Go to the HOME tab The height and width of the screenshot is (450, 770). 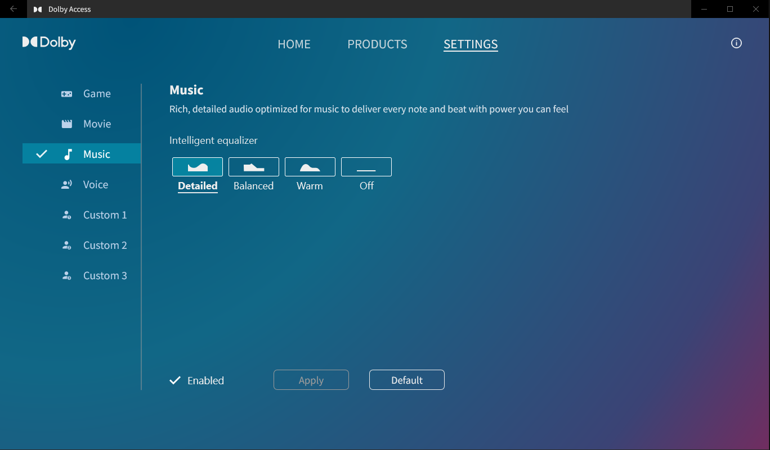(294, 44)
